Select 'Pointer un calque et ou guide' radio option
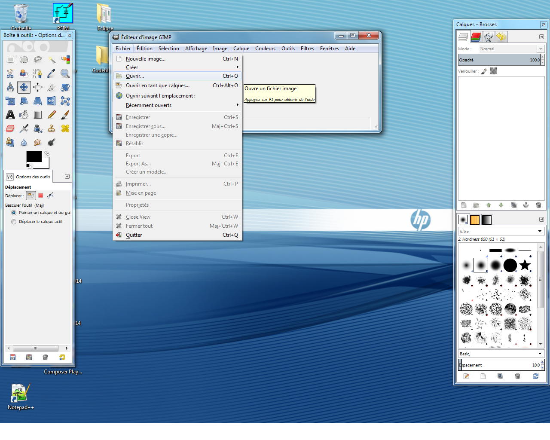 14,213
